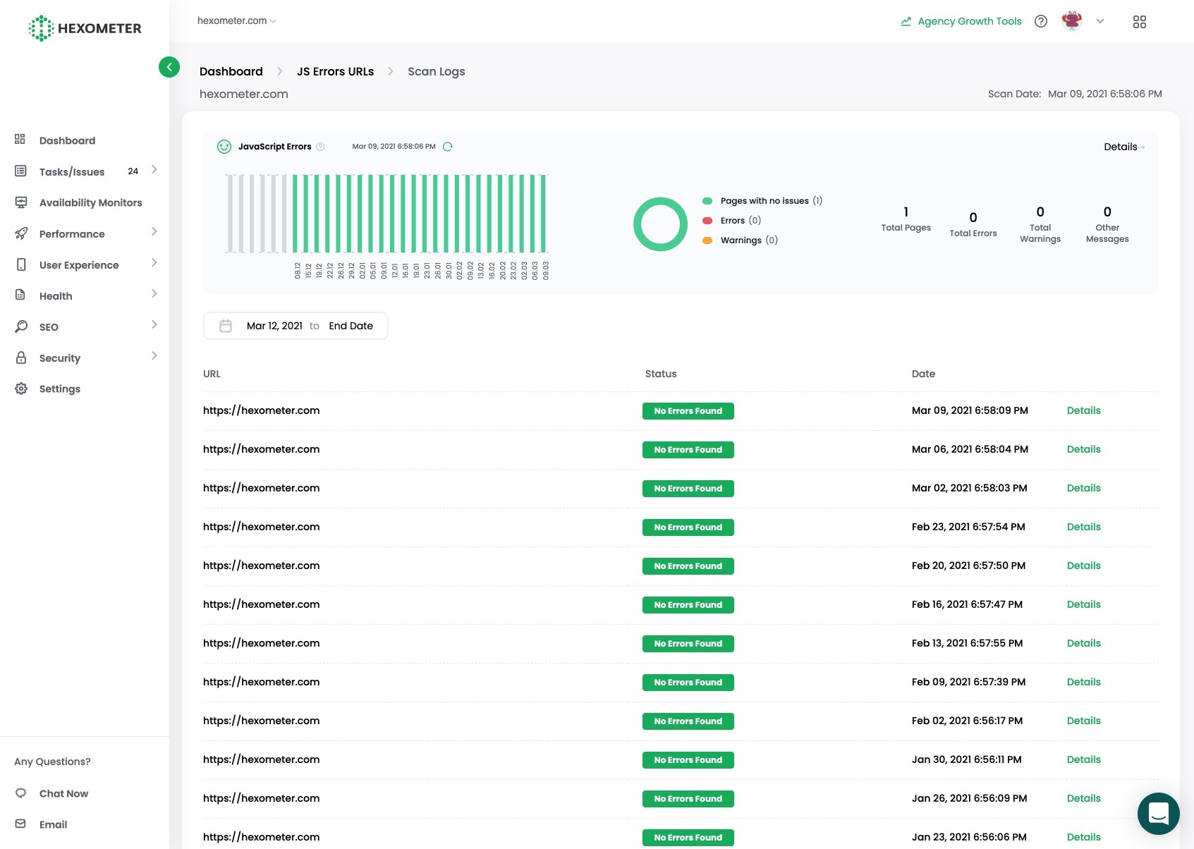Screen dimensions: 1194x849
Task: Go to JS Errors URLs breadcrumb
Action: tap(336, 71)
